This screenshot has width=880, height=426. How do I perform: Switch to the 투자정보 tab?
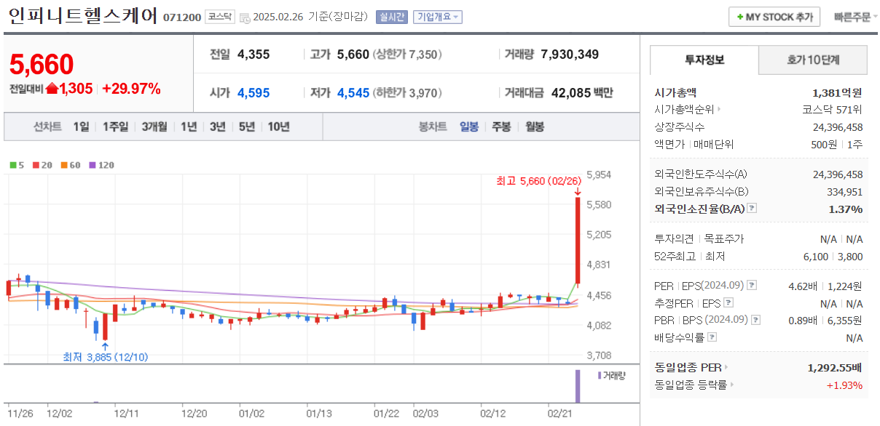pyautogui.click(x=704, y=60)
